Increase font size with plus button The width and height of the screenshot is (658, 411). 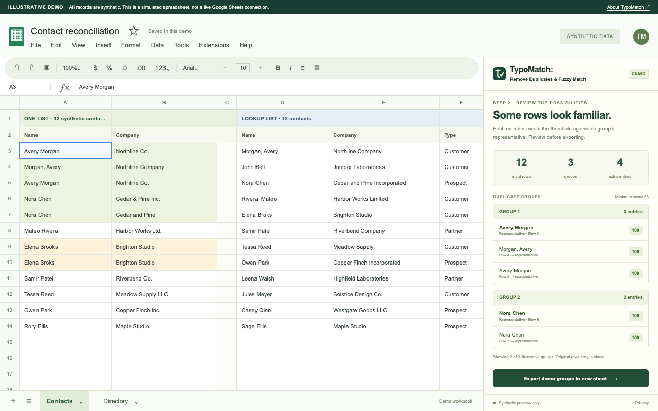pos(261,68)
